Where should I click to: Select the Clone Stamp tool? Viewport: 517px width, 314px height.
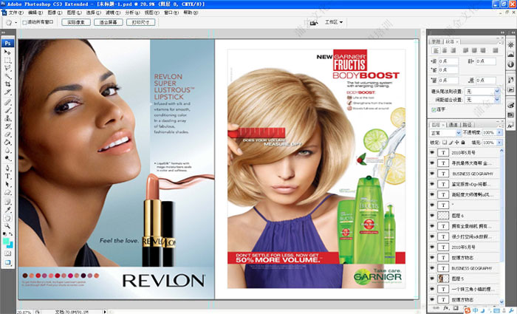click(7, 118)
